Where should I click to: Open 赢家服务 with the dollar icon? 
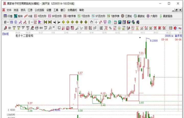[166, 16]
